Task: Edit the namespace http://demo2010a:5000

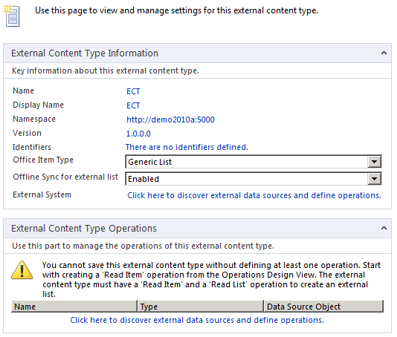Action: (170, 120)
